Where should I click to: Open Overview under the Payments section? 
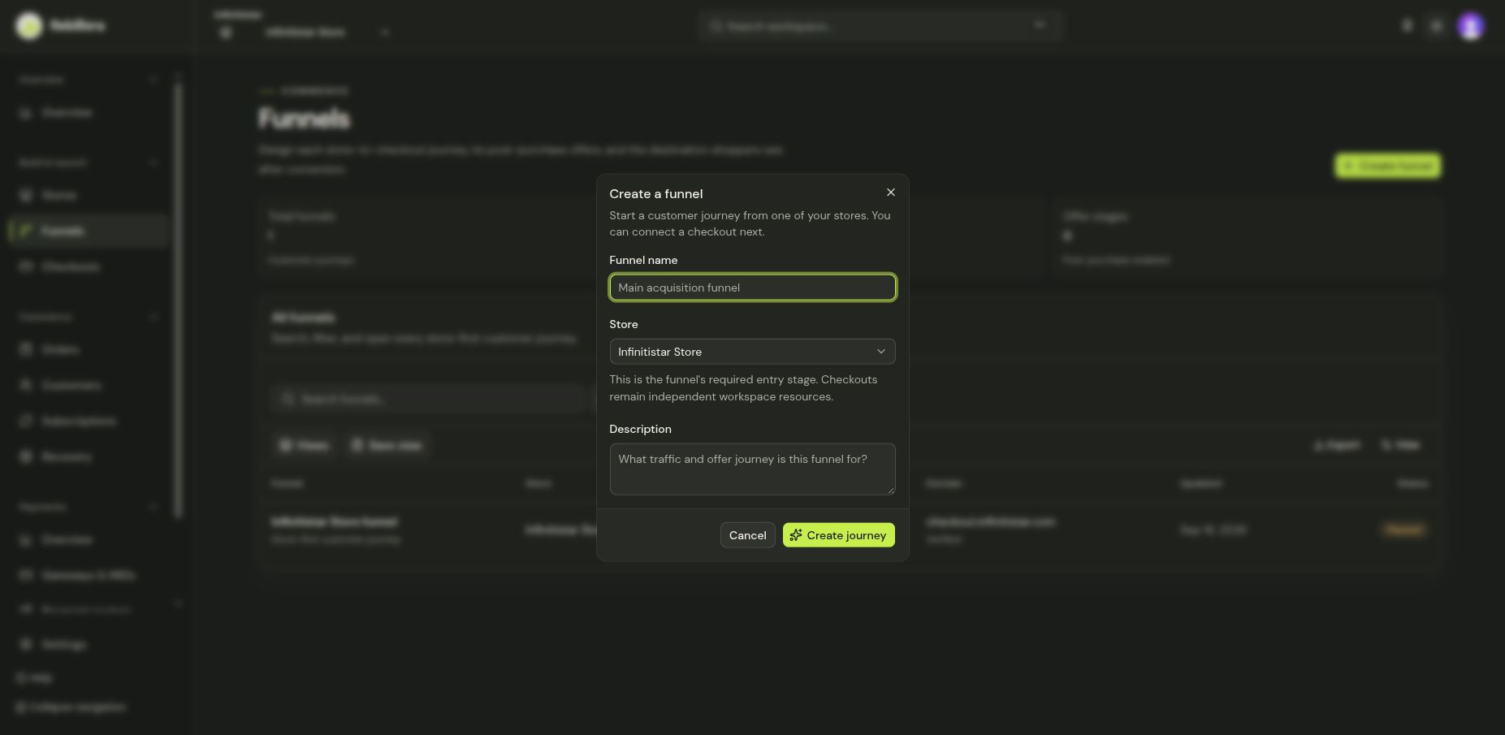click(89, 539)
